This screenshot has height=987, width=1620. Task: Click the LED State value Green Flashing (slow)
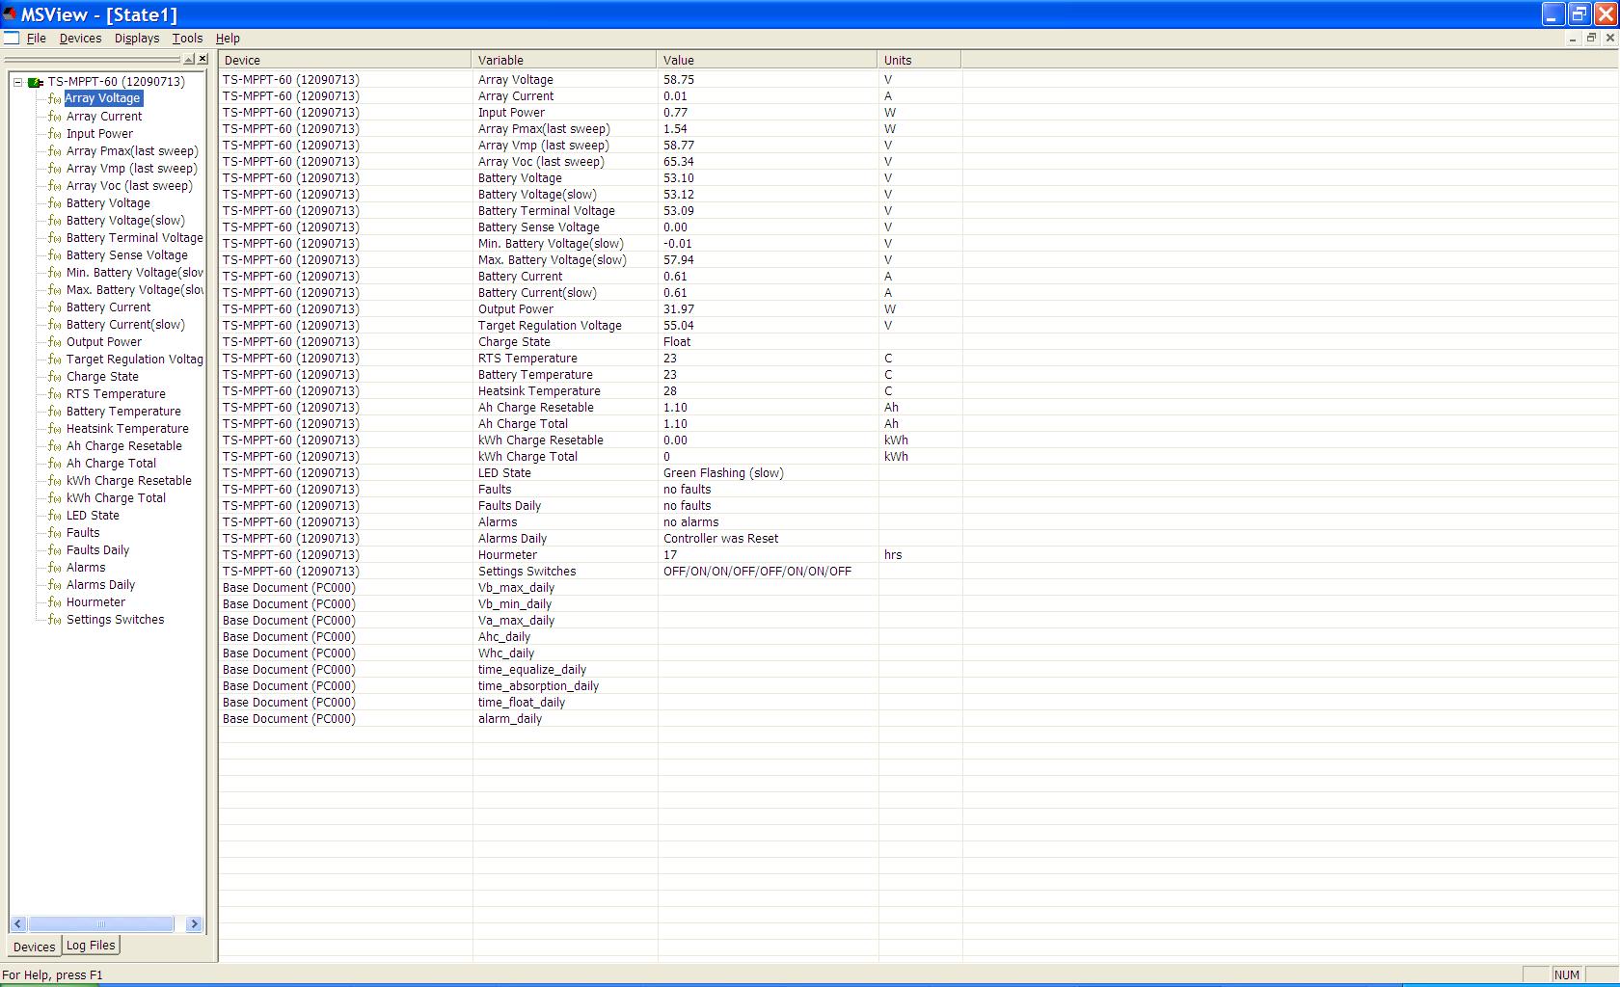(723, 473)
